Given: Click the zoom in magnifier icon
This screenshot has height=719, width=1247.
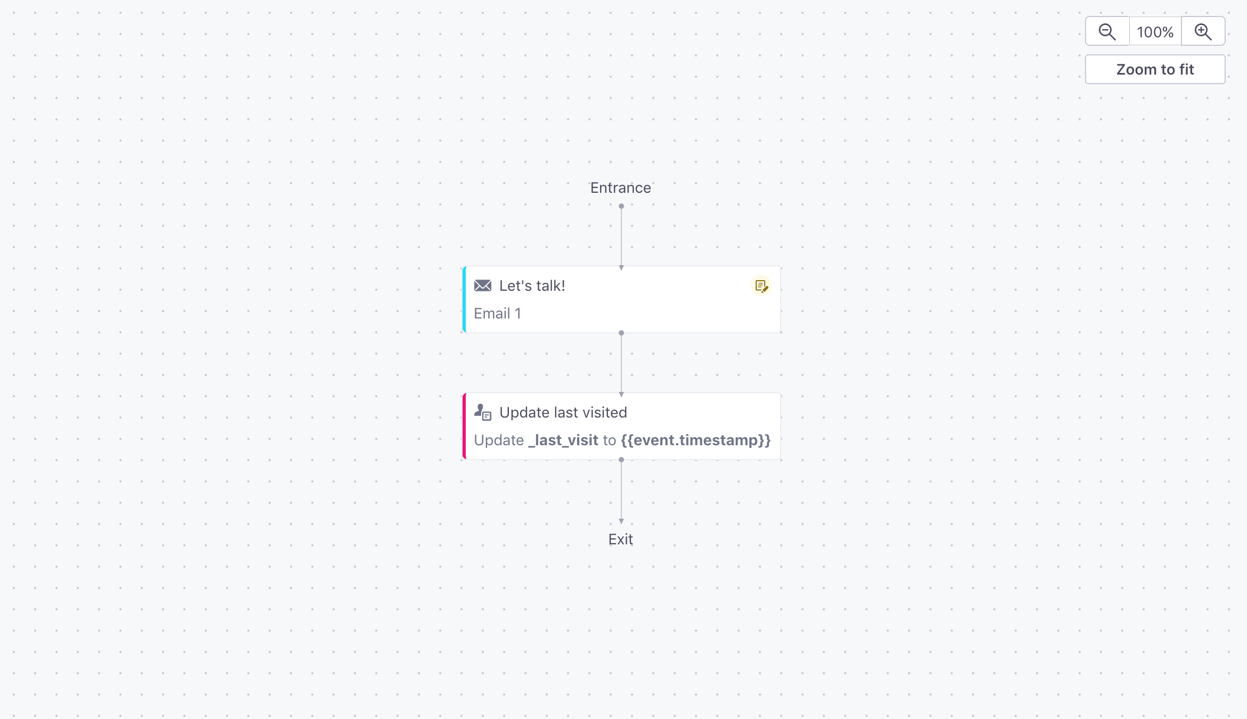Looking at the screenshot, I should (1203, 32).
